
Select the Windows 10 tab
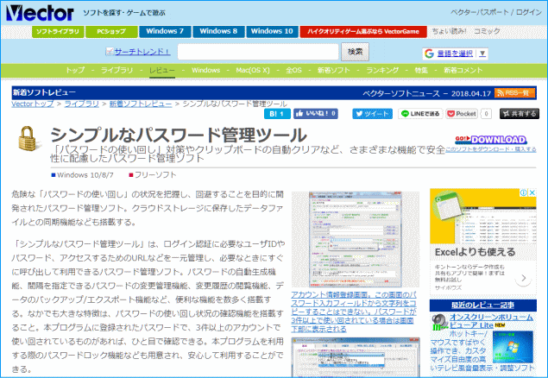pyautogui.click(x=272, y=31)
